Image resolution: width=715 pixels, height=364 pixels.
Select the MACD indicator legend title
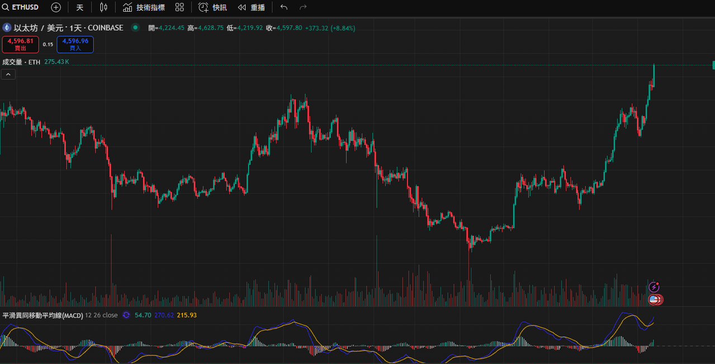(43, 315)
